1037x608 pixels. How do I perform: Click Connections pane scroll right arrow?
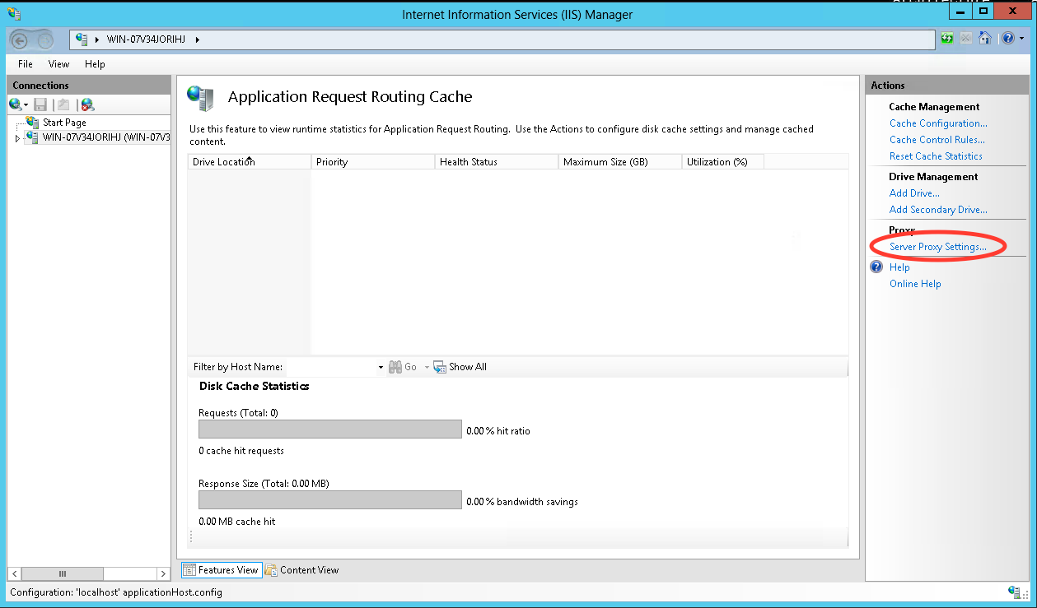[x=162, y=573]
